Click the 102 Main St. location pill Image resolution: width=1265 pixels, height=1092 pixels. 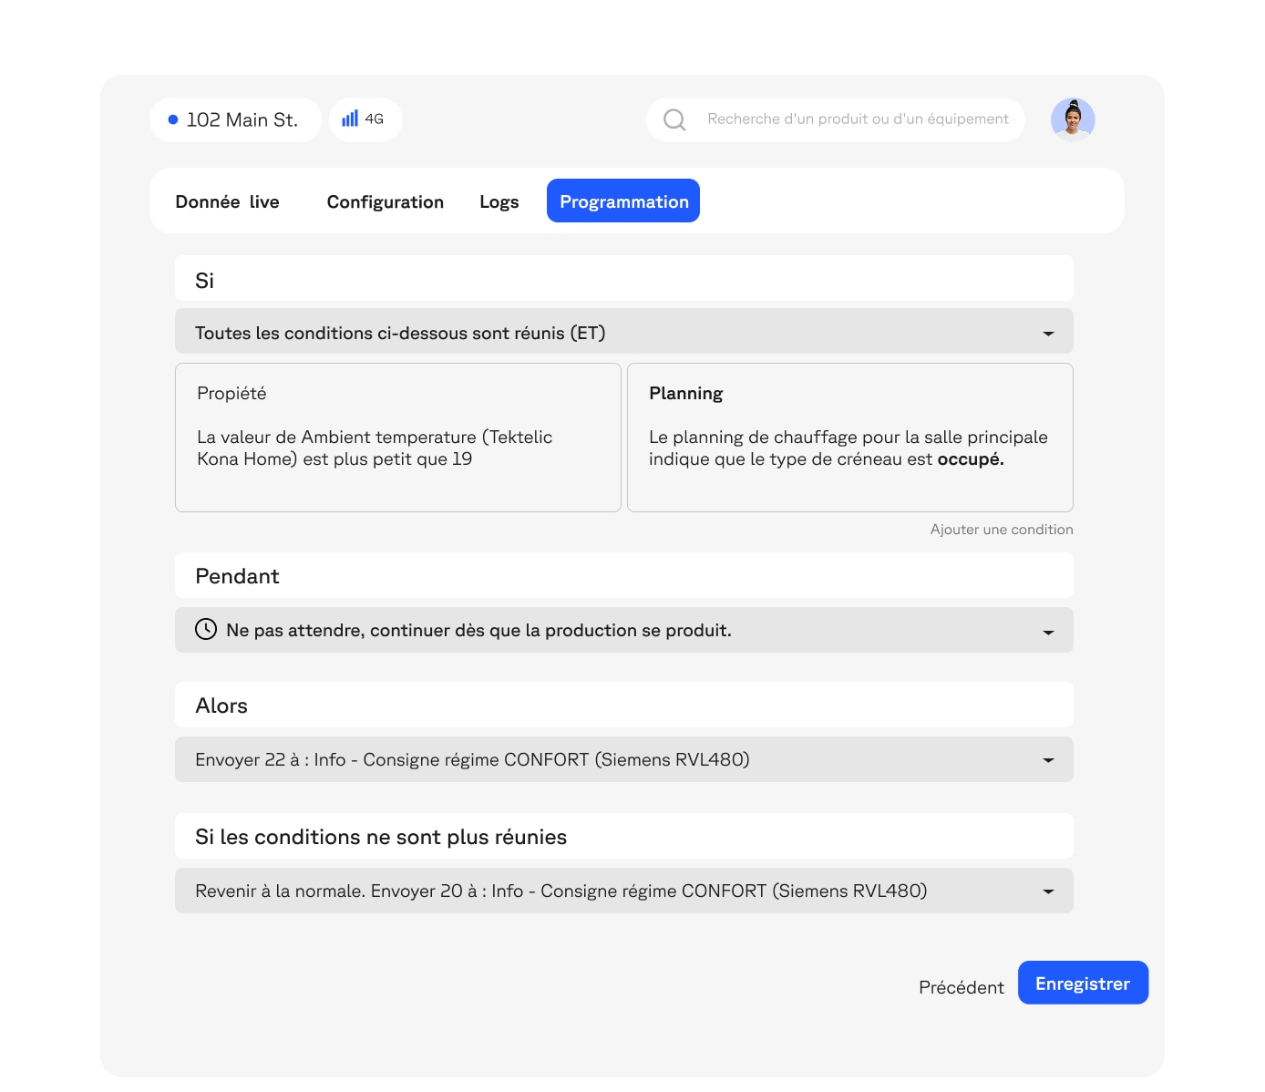[235, 119]
